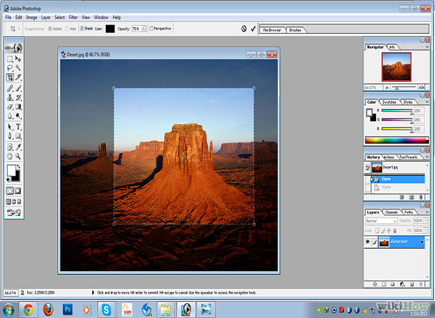The height and width of the screenshot is (318, 435).
Task: Open the Color panel flyout menu
Action: pos(427,102)
